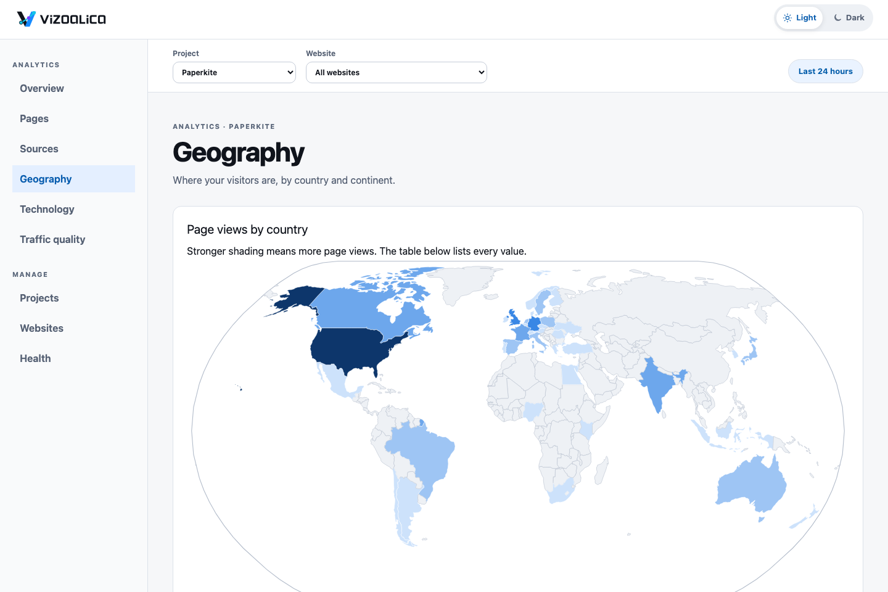The image size is (888, 592).
Task: Open Technology in the sidebar
Action: (73, 209)
